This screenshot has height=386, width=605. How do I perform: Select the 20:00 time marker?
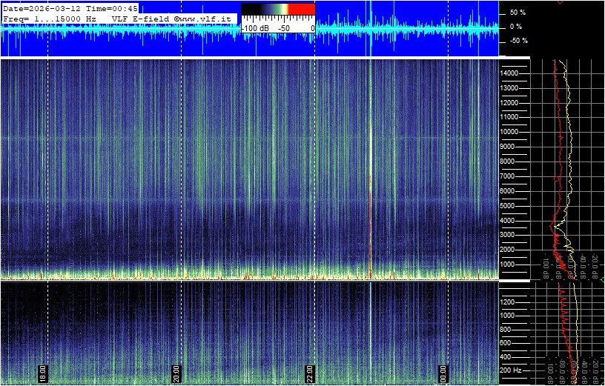(x=176, y=373)
